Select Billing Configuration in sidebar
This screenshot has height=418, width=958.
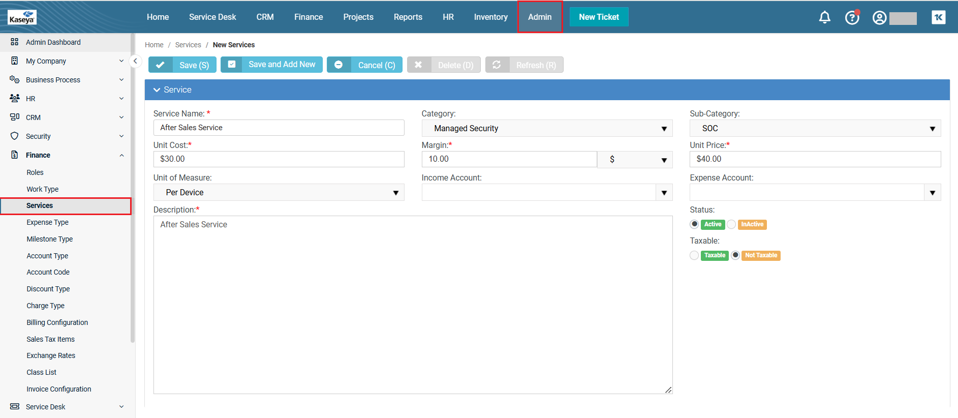point(57,322)
